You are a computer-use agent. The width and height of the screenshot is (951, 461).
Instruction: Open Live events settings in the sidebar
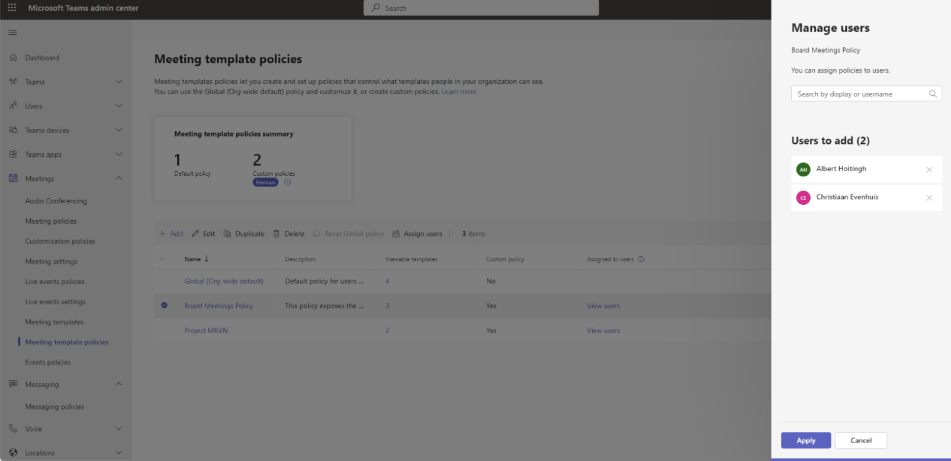[56, 302]
